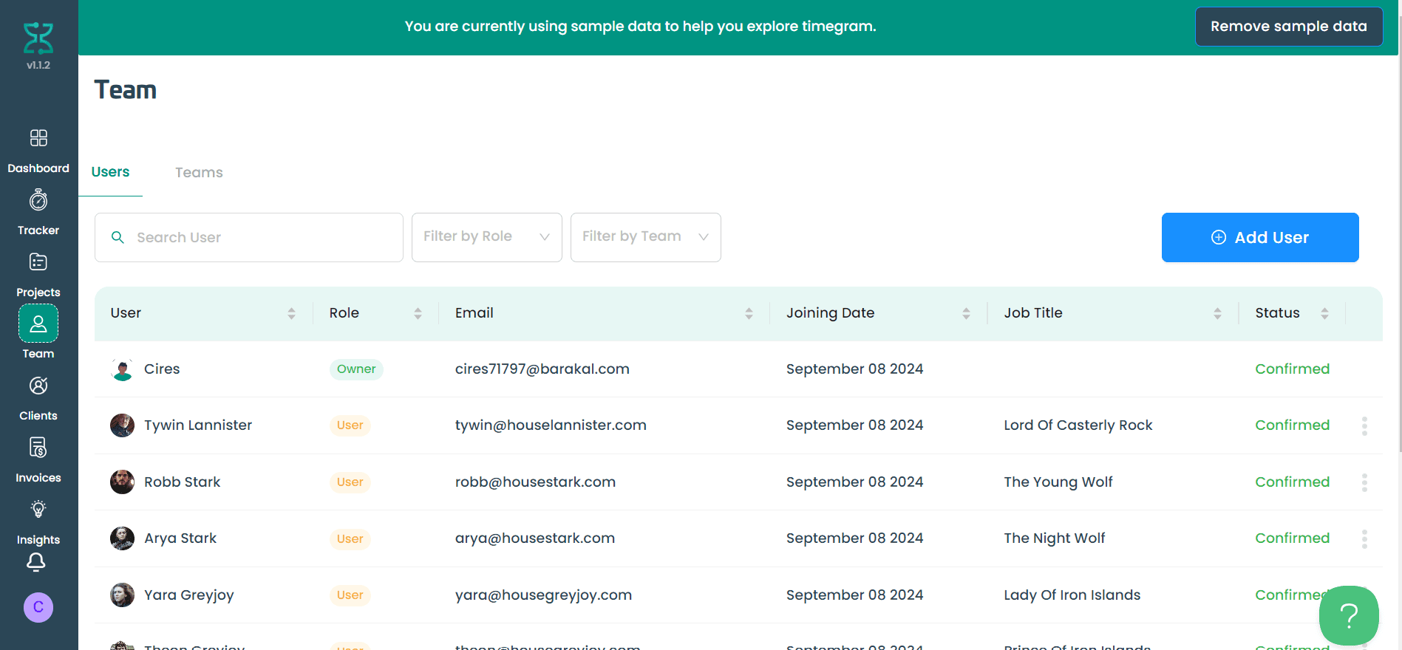
Task: Click the Owner role badge
Action: [x=356, y=369]
